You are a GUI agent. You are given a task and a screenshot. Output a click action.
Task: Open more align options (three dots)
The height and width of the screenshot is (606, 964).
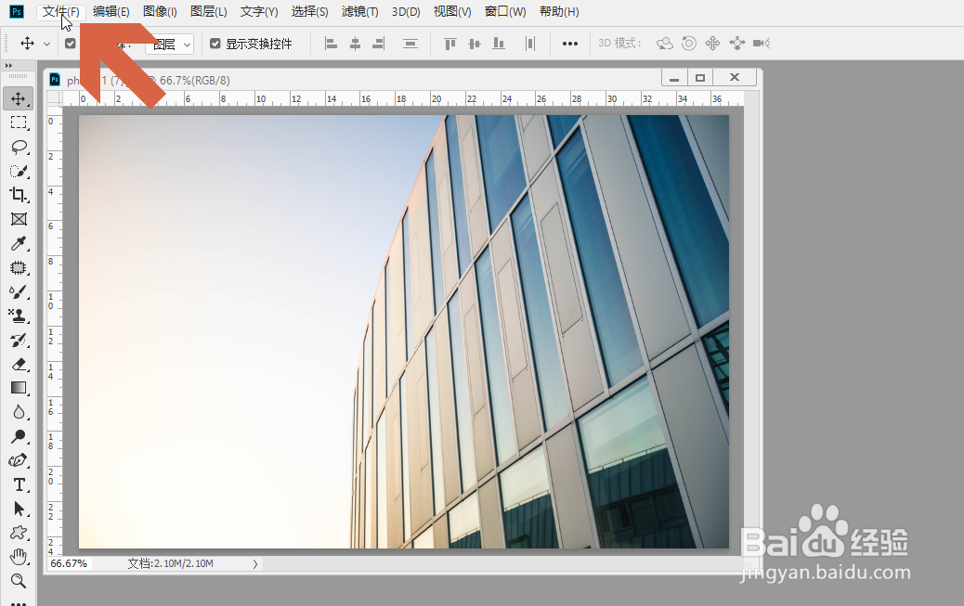point(570,44)
